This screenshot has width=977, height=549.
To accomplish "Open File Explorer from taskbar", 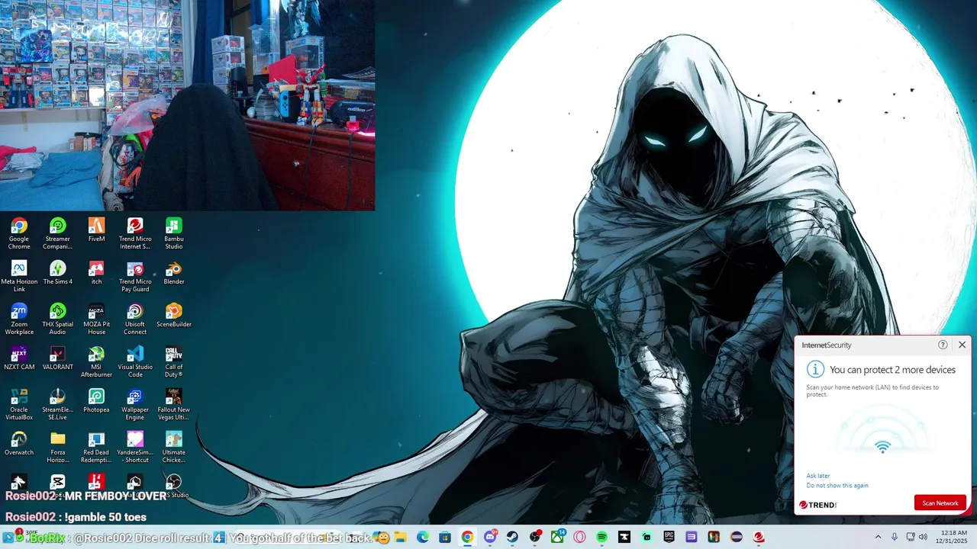I will 400,537.
